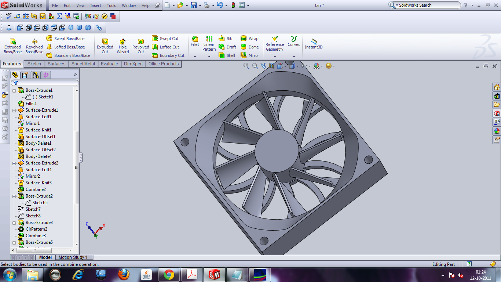
Task: Open Appearances task pane color ball
Action: pos(497,131)
